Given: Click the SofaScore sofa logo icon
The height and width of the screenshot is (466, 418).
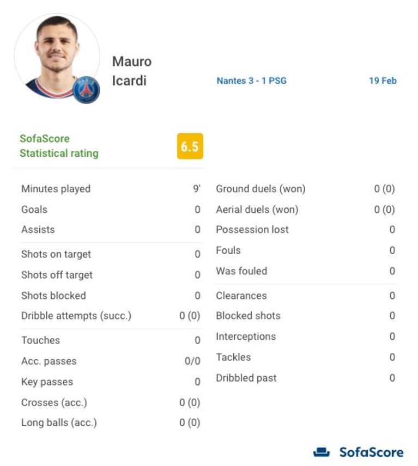Looking at the screenshot, I should coord(322,452).
